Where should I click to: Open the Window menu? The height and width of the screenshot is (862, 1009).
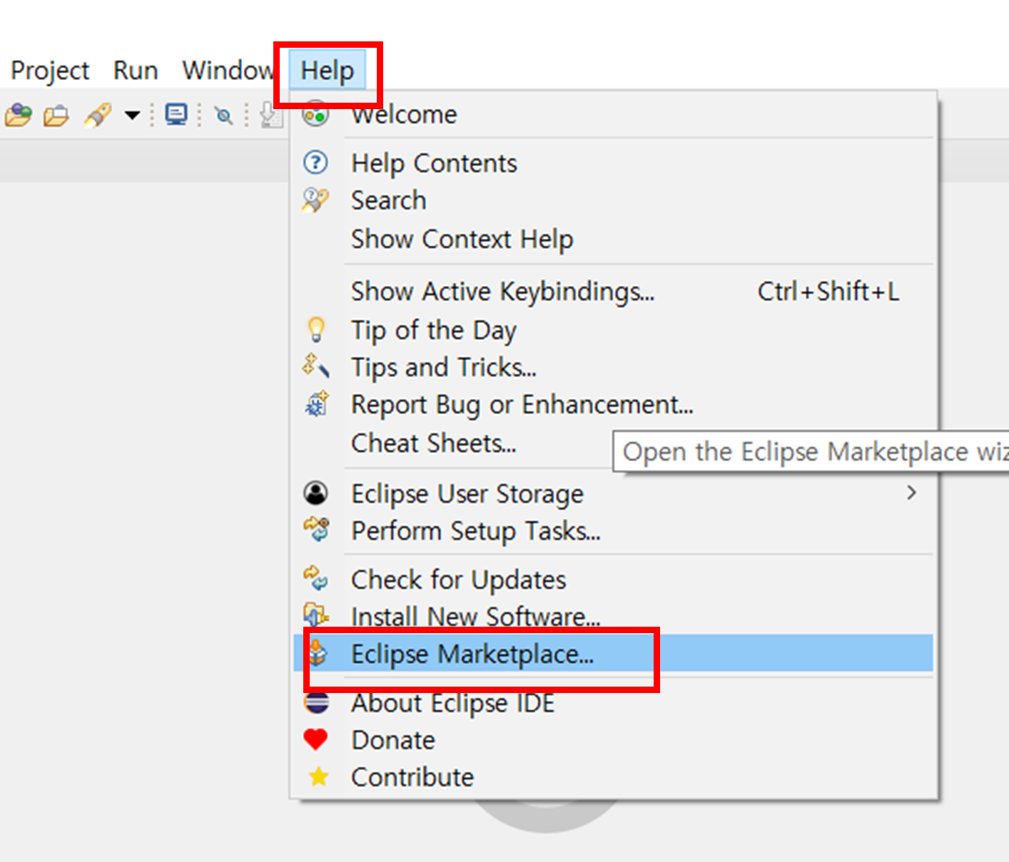point(228,70)
